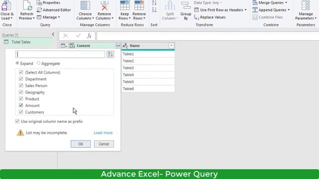This screenshot has width=319, height=179.
Task: Click the search box in the expand panel
Action: (60, 54)
